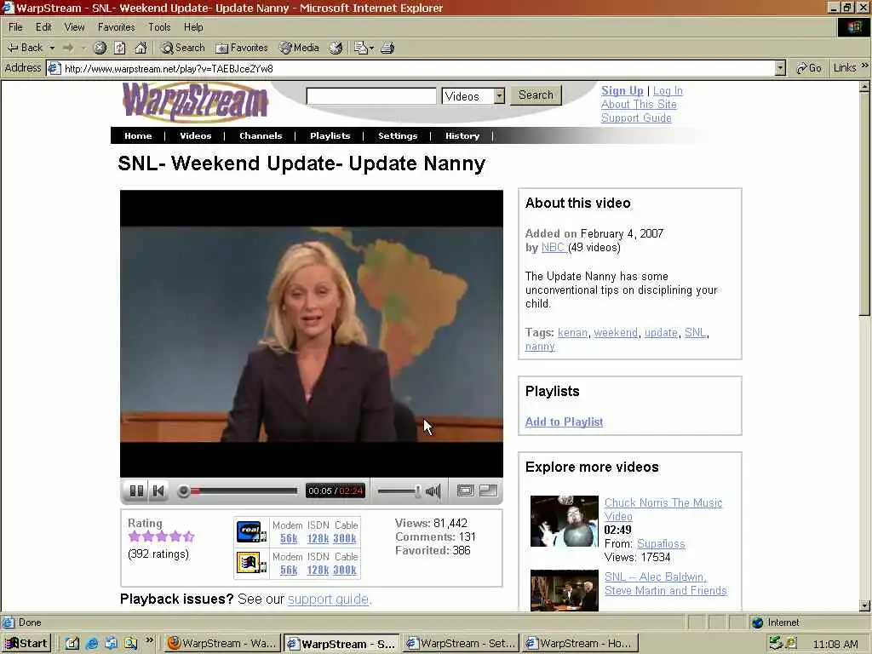The width and height of the screenshot is (872, 654).
Task: Open the About This Site link
Action: (639, 105)
